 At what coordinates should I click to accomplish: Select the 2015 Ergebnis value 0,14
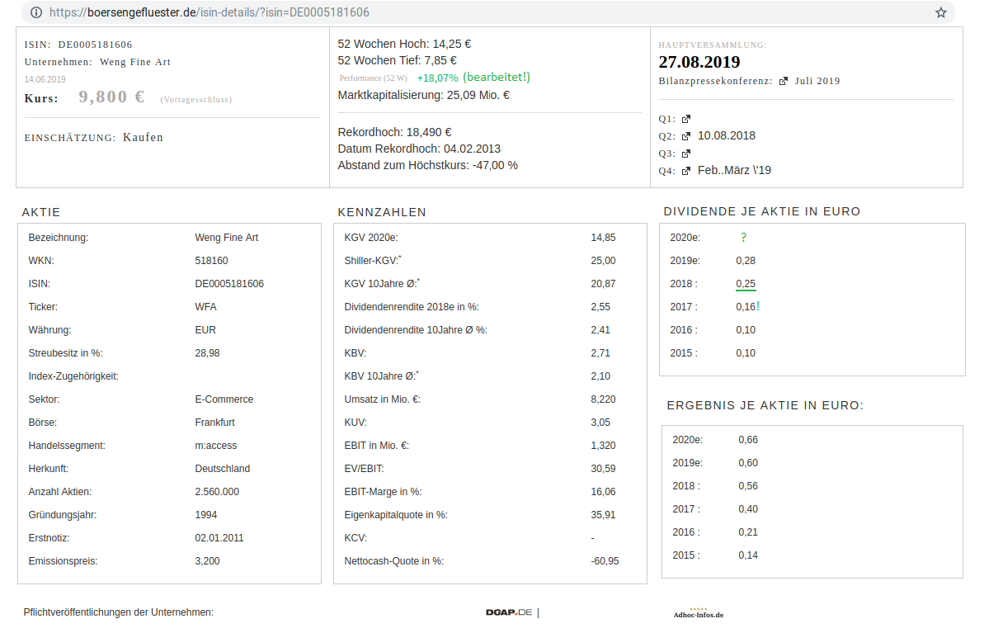[x=748, y=555]
